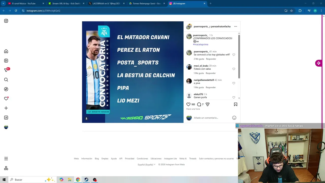Open the comment bubble on the post
This screenshot has height=183, width=325.
tap(199, 104)
